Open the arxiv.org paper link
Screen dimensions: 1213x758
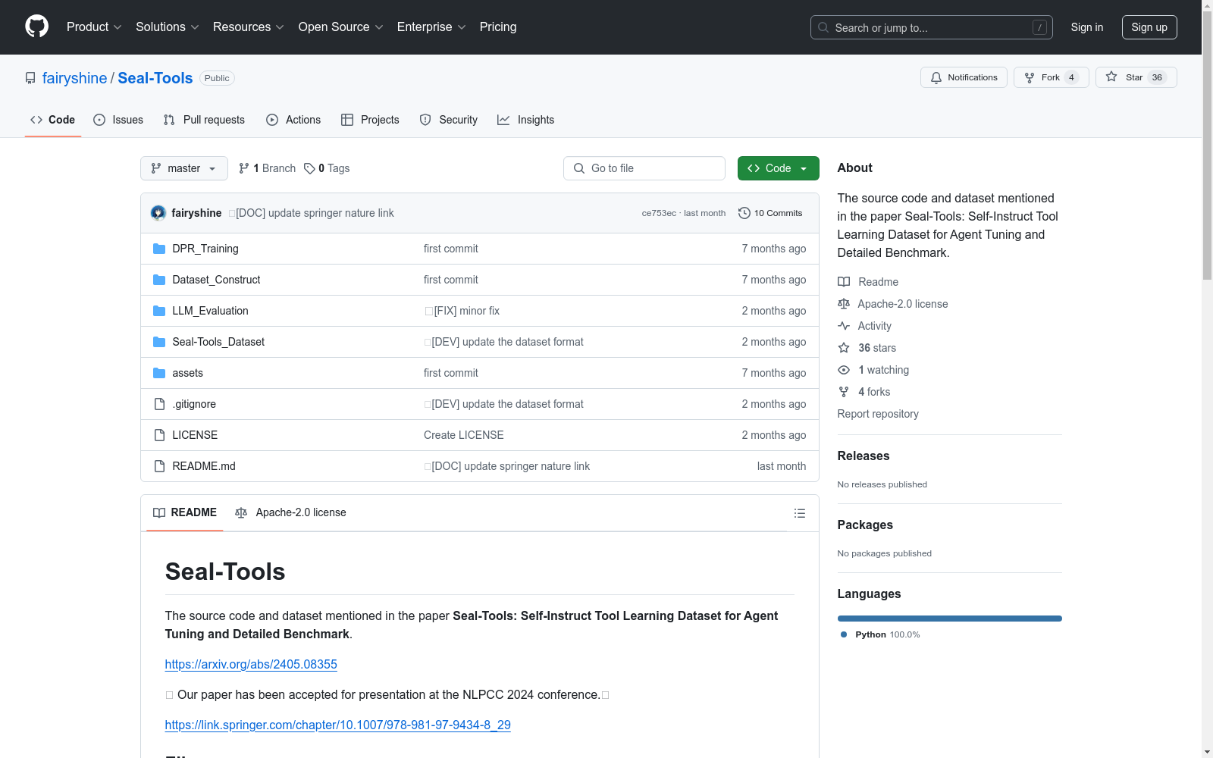[251, 664]
